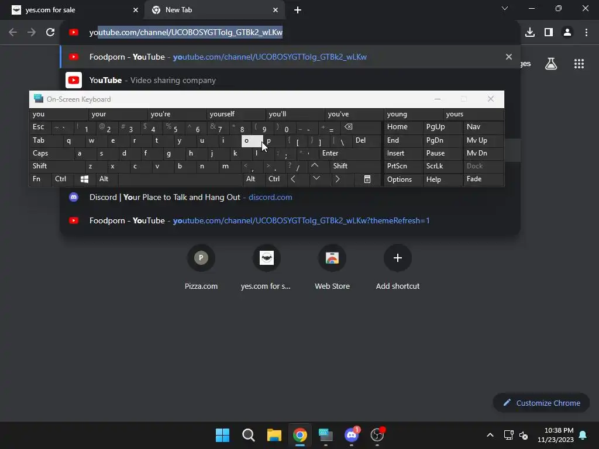Show hidden system tray icons
This screenshot has width=599, height=449.
click(490, 435)
